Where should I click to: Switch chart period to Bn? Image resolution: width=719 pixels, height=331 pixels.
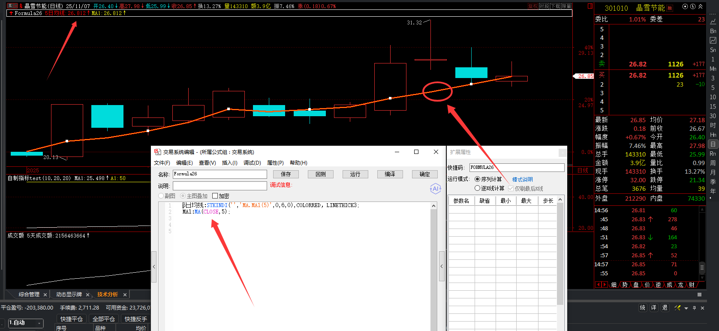coord(713,31)
